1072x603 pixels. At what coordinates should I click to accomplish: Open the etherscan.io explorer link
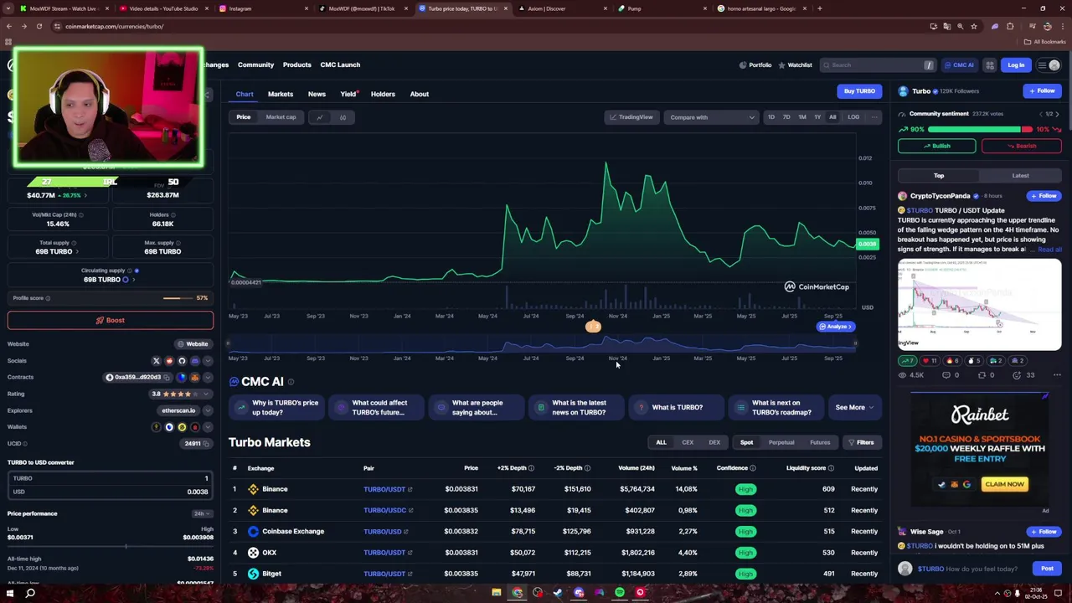178,410
